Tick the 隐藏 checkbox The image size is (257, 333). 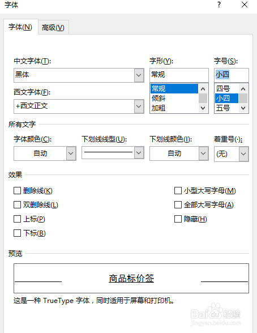pyautogui.click(x=178, y=219)
